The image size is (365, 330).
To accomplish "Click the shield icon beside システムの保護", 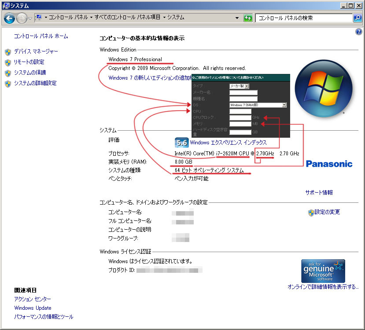I will [x=8, y=73].
